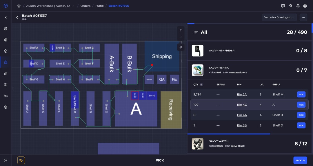Open the Bin 2A link
313x166 pixels.
tap(242, 94)
